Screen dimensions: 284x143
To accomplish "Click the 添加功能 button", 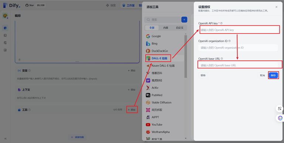I will (x=77, y=137).
